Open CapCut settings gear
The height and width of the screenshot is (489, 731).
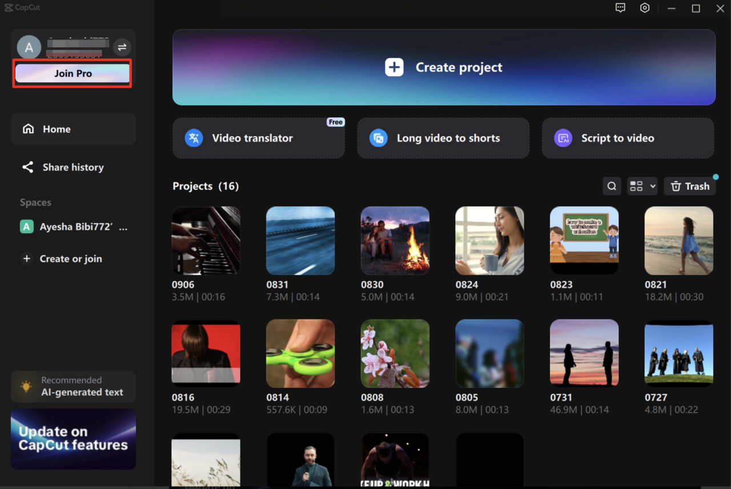click(645, 8)
